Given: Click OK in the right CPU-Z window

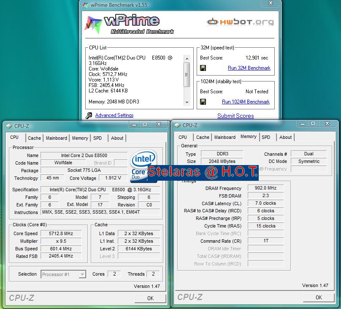Looking at the screenshot, I should click(319, 297).
